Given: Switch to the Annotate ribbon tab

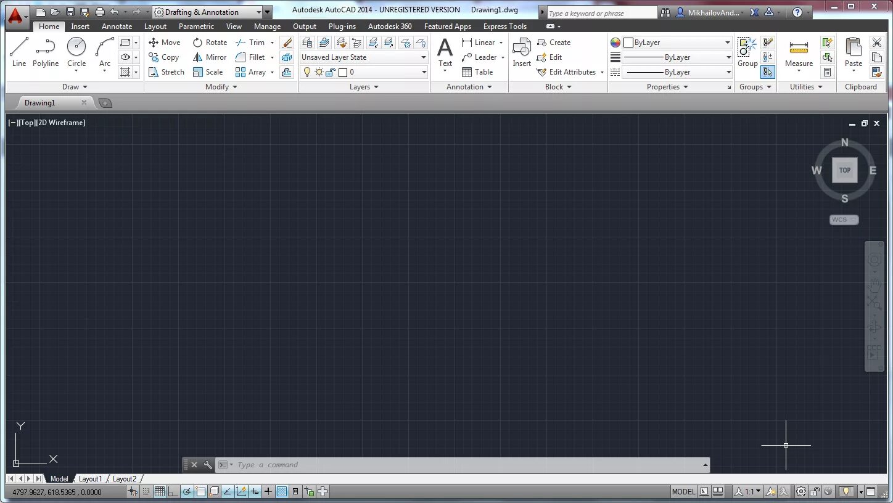Looking at the screenshot, I should 117,27.
